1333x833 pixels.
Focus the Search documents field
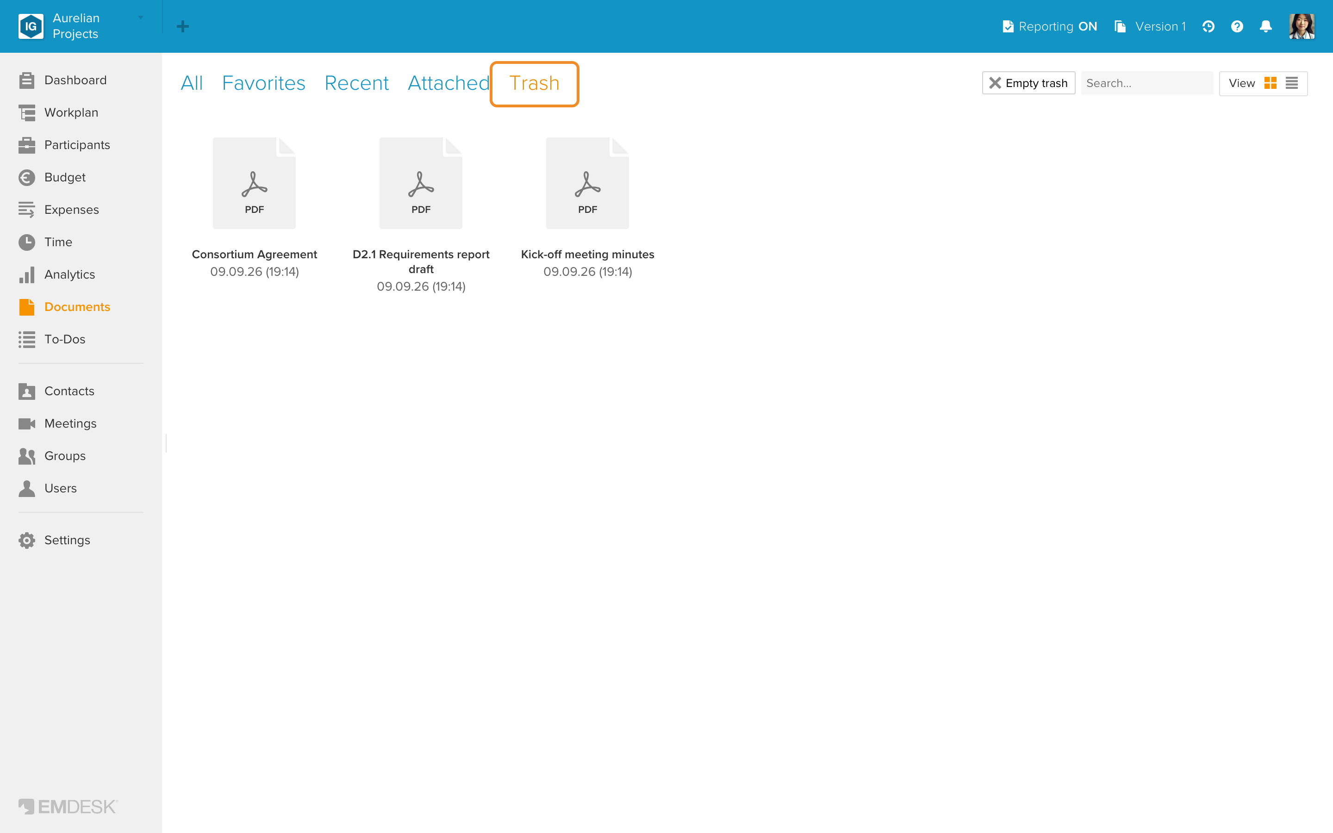(x=1147, y=83)
